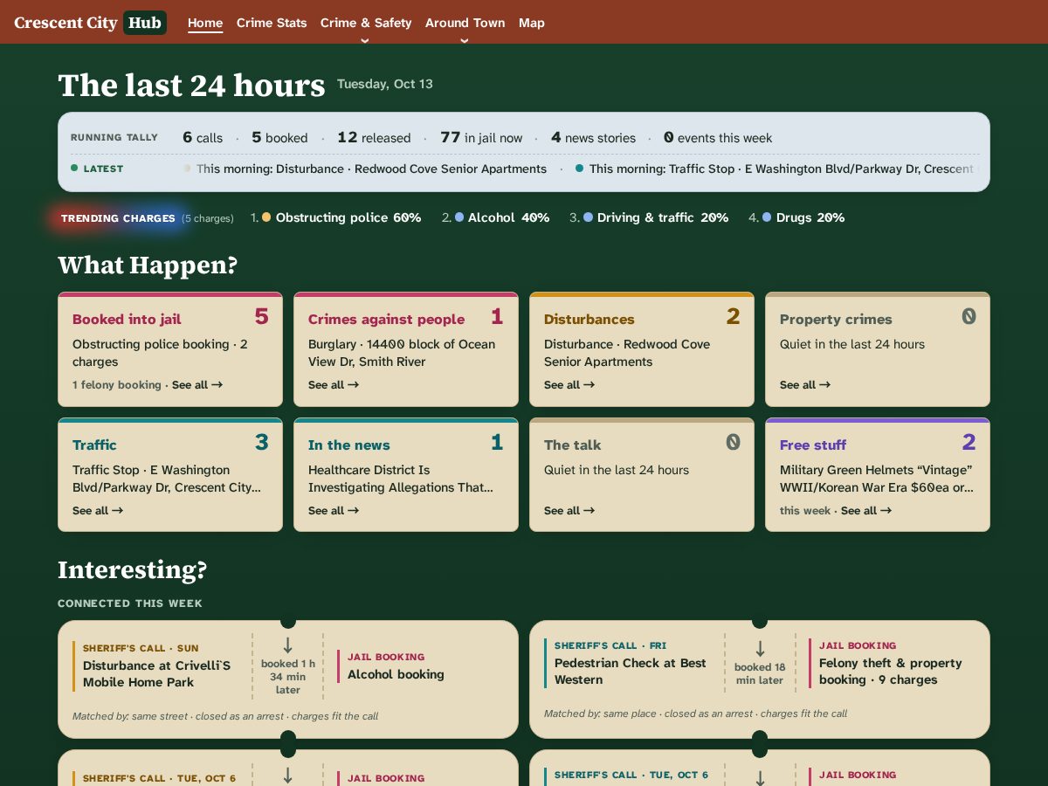The height and width of the screenshot is (786, 1048).
Task: Click the blue dot beside Drugs
Action: [767, 217]
